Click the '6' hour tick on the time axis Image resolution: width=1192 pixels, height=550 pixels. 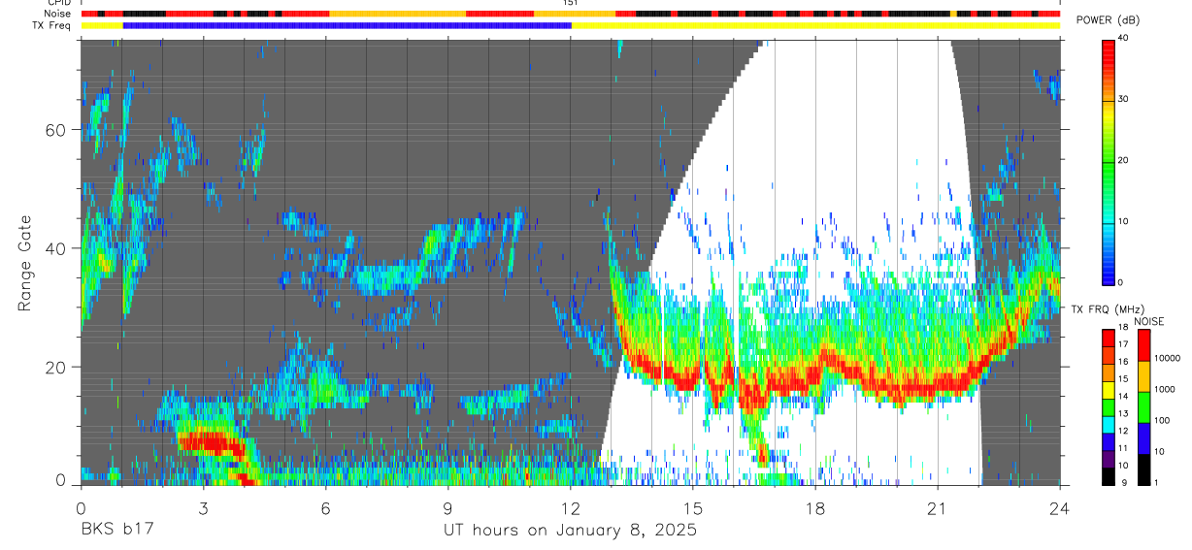click(325, 507)
